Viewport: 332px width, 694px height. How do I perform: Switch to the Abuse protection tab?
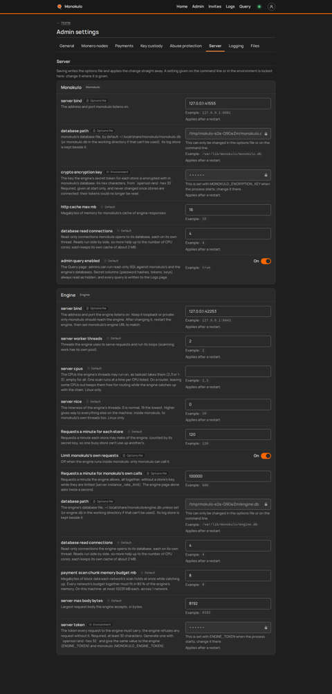click(x=185, y=46)
